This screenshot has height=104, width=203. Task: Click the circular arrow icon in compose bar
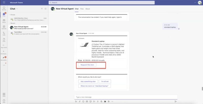101,101
